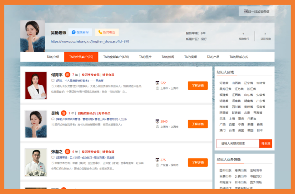Focus the keyword search input field

(237, 143)
